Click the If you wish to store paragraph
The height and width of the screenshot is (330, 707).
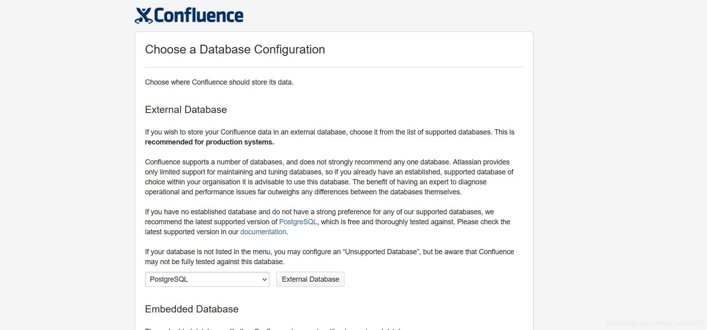(x=330, y=137)
